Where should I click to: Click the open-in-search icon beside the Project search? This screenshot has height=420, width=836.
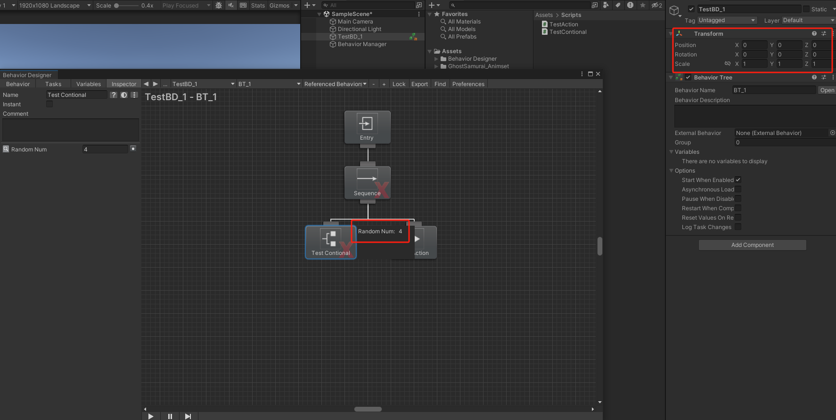pyautogui.click(x=594, y=5)
